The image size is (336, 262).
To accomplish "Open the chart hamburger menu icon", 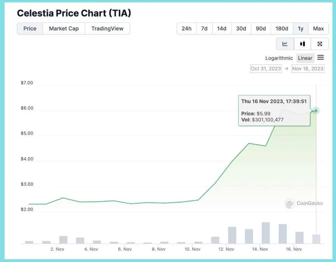I will pos(320,57).
